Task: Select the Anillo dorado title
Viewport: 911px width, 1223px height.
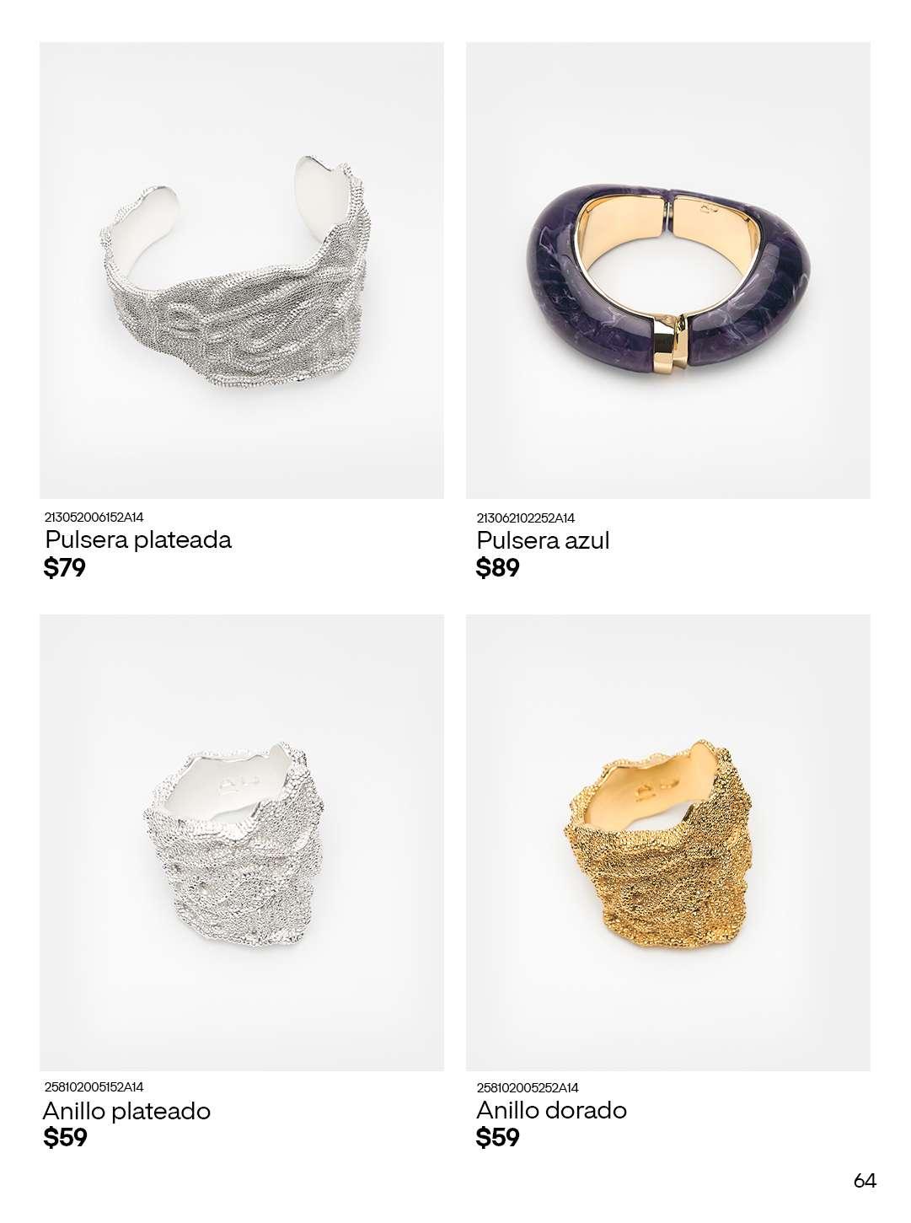Action: [x=552, y=1111]
